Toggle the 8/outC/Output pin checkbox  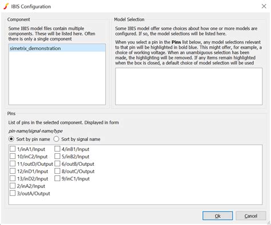57,171
